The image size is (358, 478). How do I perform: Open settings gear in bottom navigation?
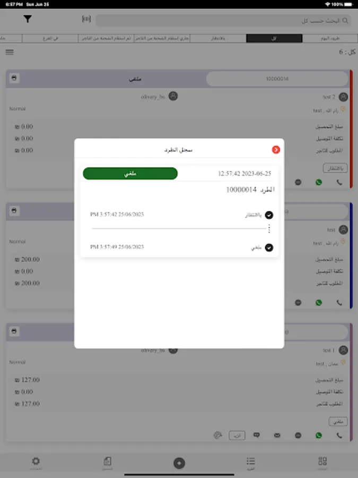point(36,463)
